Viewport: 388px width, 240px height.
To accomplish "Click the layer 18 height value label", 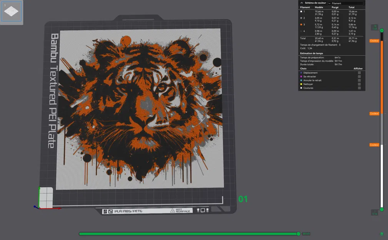I will [x=375, y=27].
